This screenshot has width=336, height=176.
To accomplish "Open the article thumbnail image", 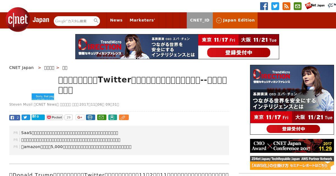I will point(43,97).
